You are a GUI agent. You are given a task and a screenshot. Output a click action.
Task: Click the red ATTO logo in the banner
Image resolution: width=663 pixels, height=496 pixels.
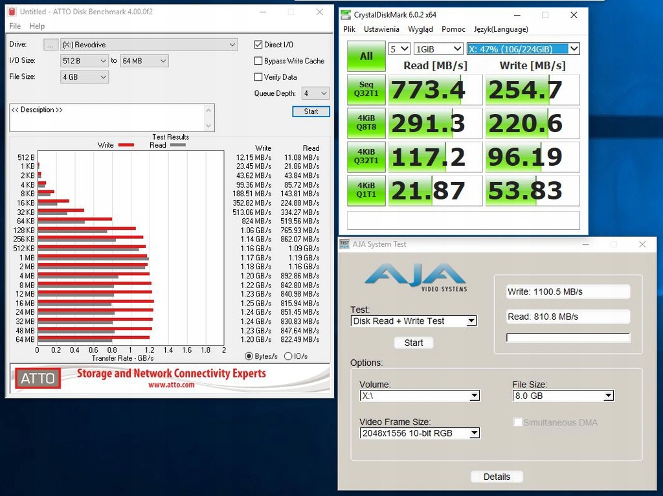tap(38, 378)
